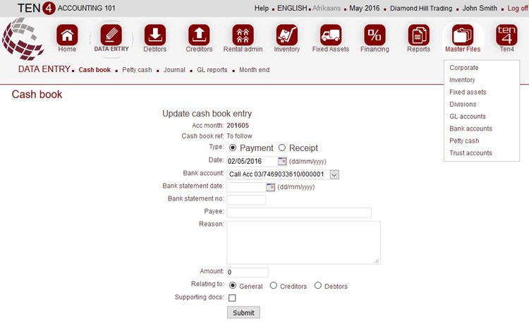Viewport: 529px width, 329px height.
Task: Select the Receipt radio button
Action: (x=282, y=148)
